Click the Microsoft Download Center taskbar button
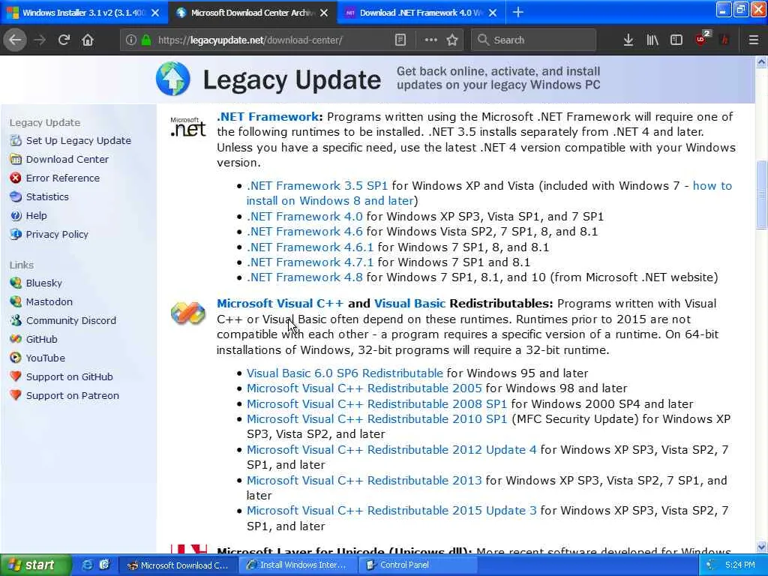 click(x=178, y=565)
